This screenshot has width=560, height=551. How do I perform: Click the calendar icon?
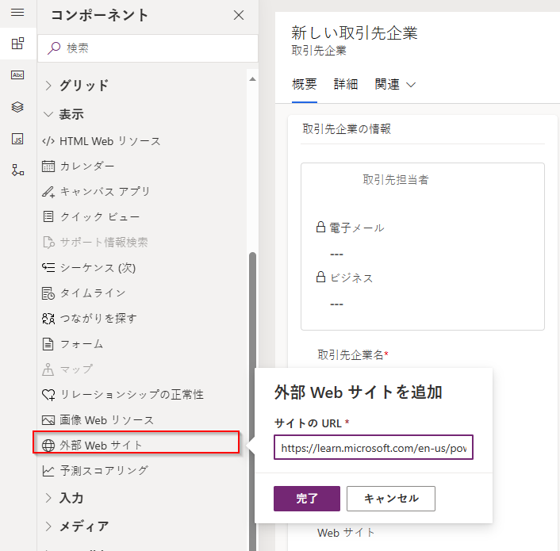[x=48, y=166]
